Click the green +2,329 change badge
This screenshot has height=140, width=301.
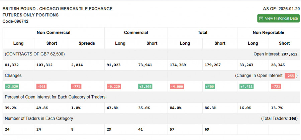tap(12, 87)
